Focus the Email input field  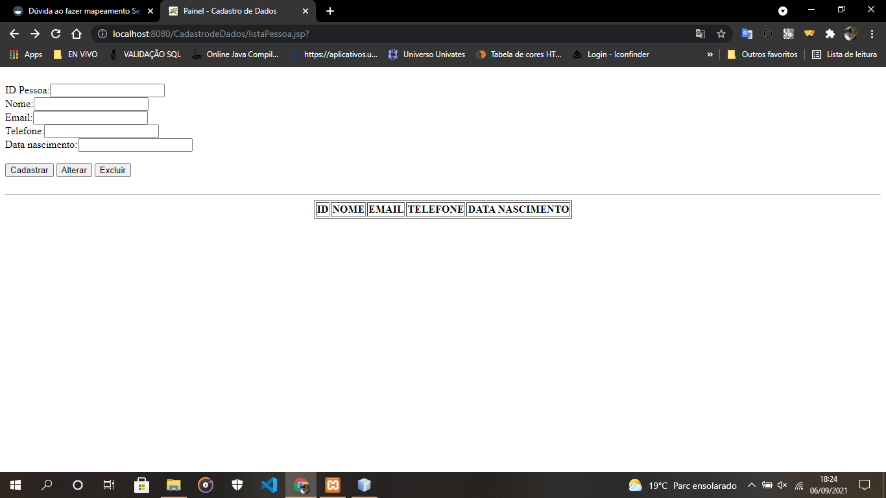coord(90,117)
